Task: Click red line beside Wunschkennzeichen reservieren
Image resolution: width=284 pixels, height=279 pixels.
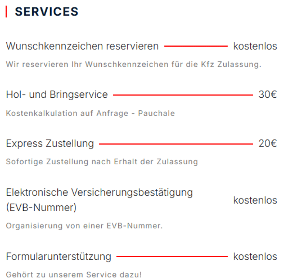Action: [196, 46]
